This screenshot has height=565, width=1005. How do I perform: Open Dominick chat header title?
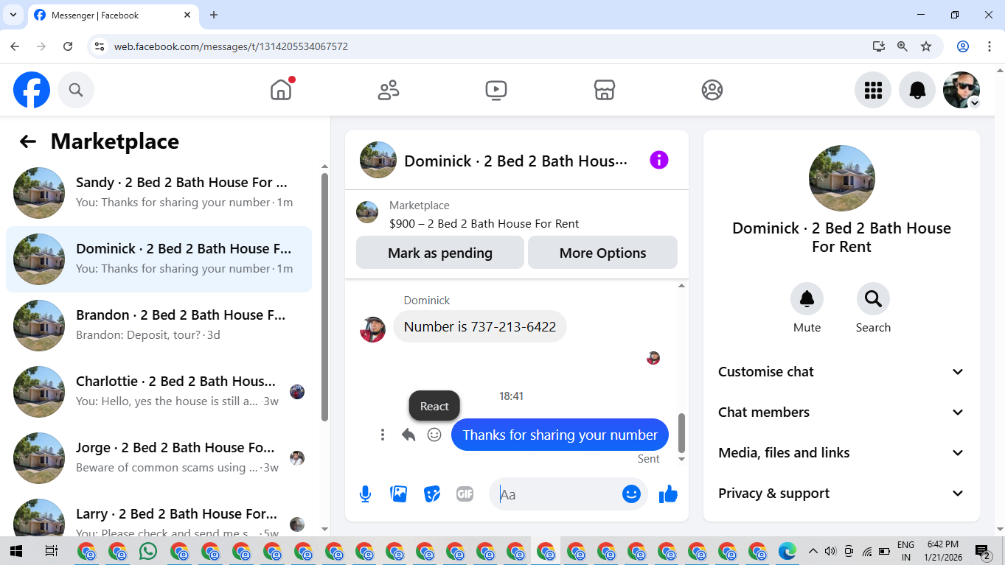pos(515,161)
